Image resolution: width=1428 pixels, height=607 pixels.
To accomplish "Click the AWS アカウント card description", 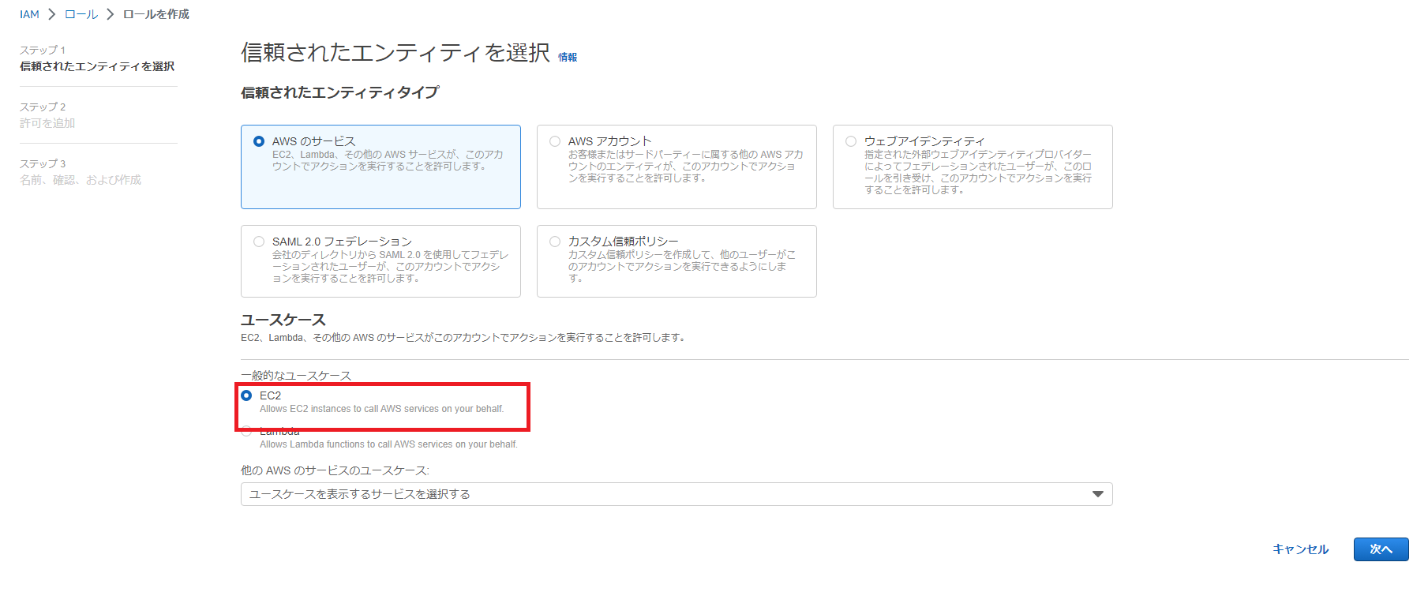I will (x=686, y=167).
